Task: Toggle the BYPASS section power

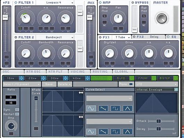Action: pos(133,2)
